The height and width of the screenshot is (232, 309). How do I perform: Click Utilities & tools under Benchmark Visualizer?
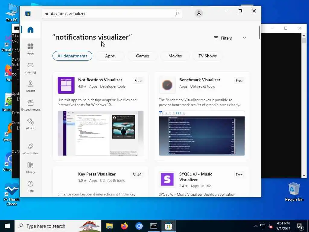[x=202, y=86]
